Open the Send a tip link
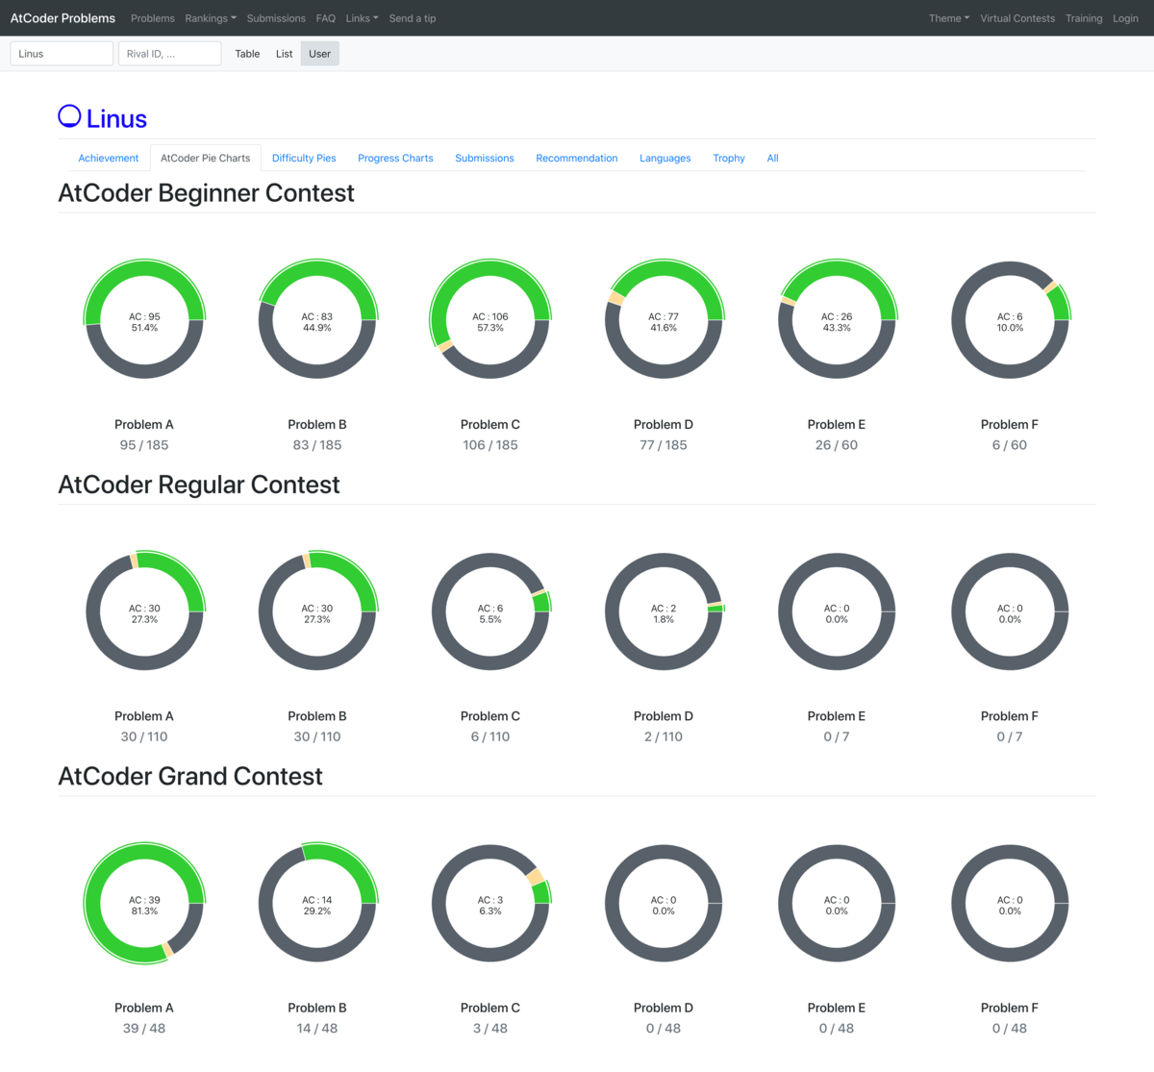Screen dimensions: 1154x1072 tap(413, 18)
